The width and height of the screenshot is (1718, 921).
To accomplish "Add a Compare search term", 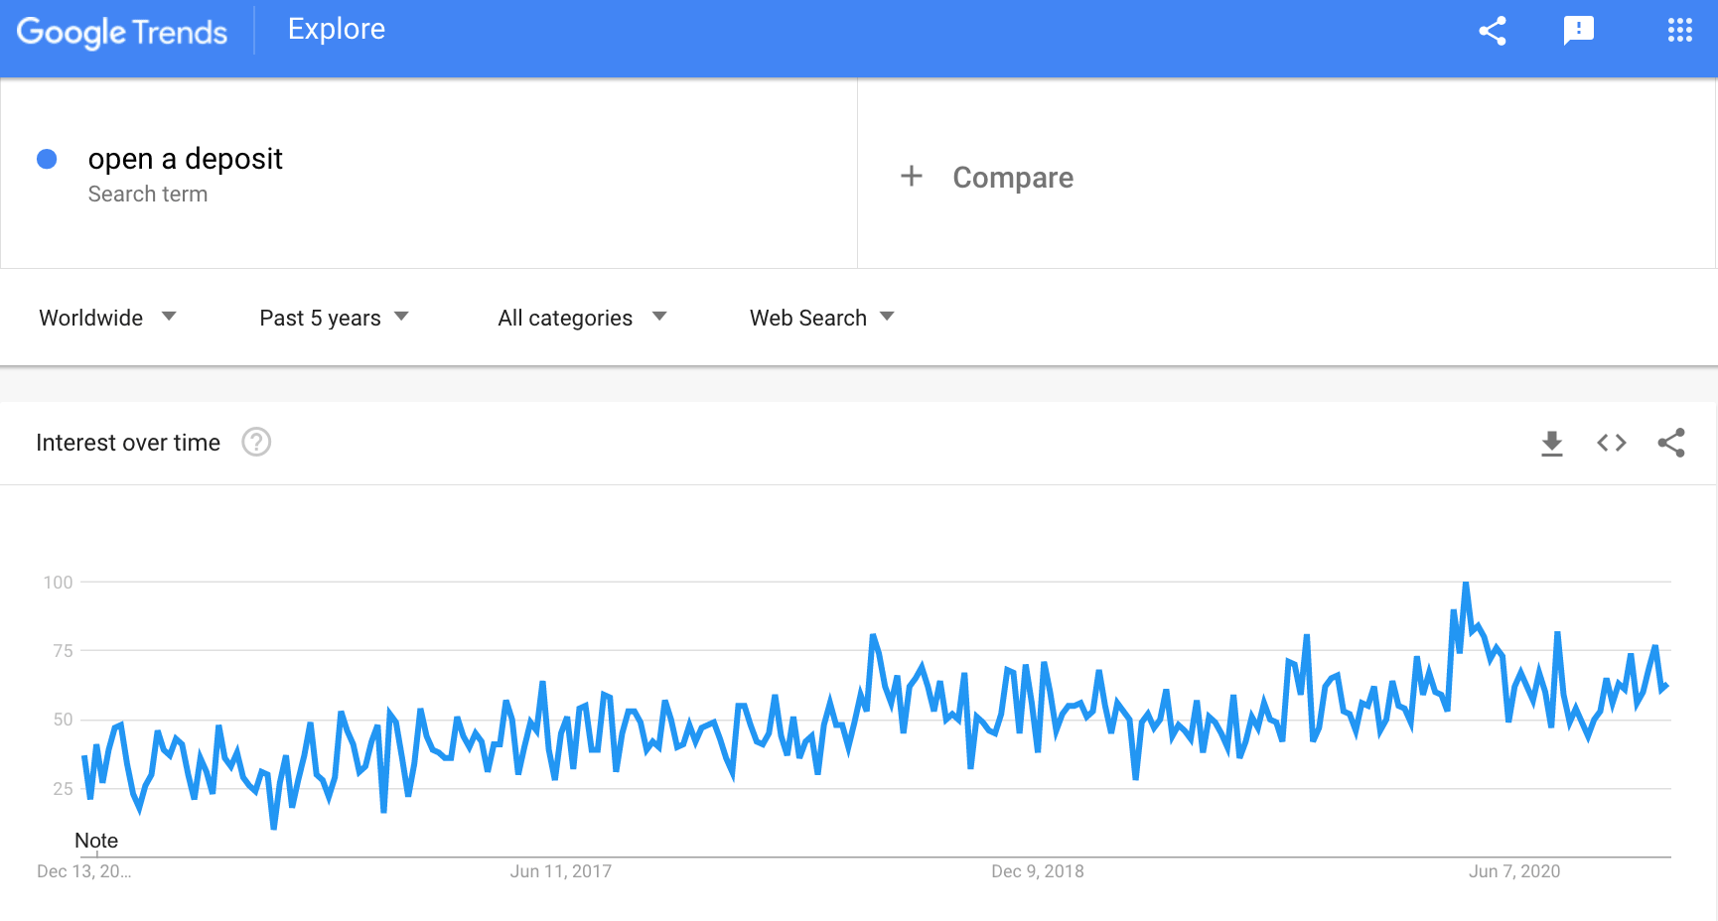I will click(x=1012, y=178).
